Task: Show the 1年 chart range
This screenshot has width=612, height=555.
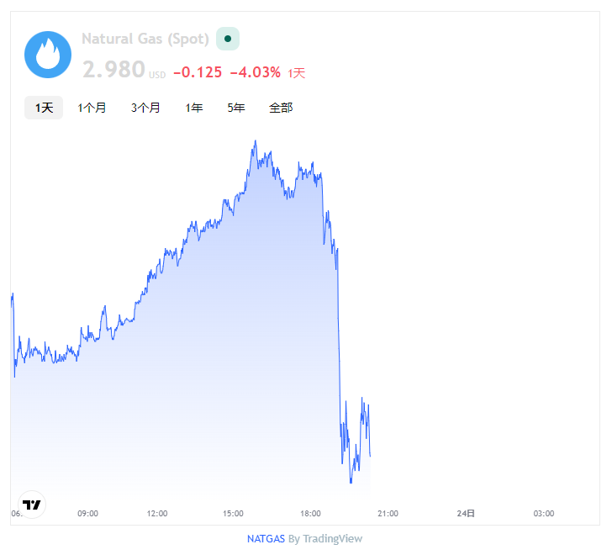Action: [194, 108]
